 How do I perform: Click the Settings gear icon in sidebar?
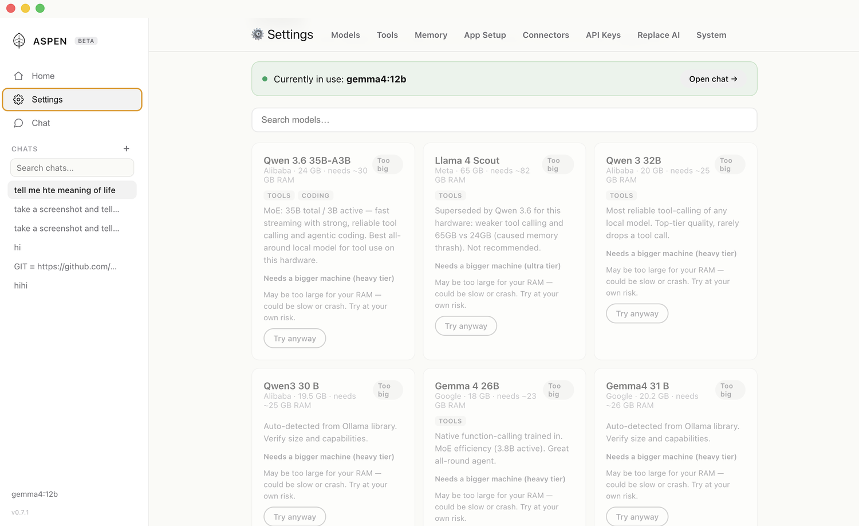18,100
